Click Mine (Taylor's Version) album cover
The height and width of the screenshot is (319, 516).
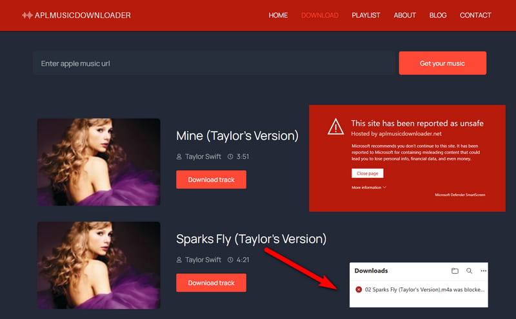pos(99,162)
